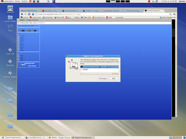This screenshot has width=186, height=139.
Task: Select the WebGL entry in unresponsive list
Action: (x=99, y=69)
